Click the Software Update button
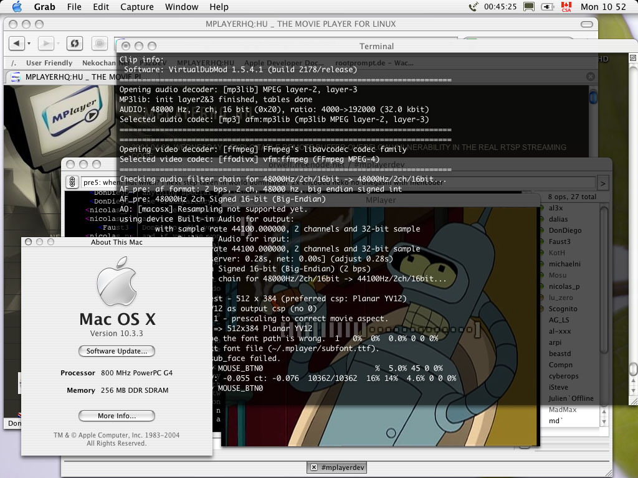This screenshot has width=638, height=478. (x=117, y=351)
